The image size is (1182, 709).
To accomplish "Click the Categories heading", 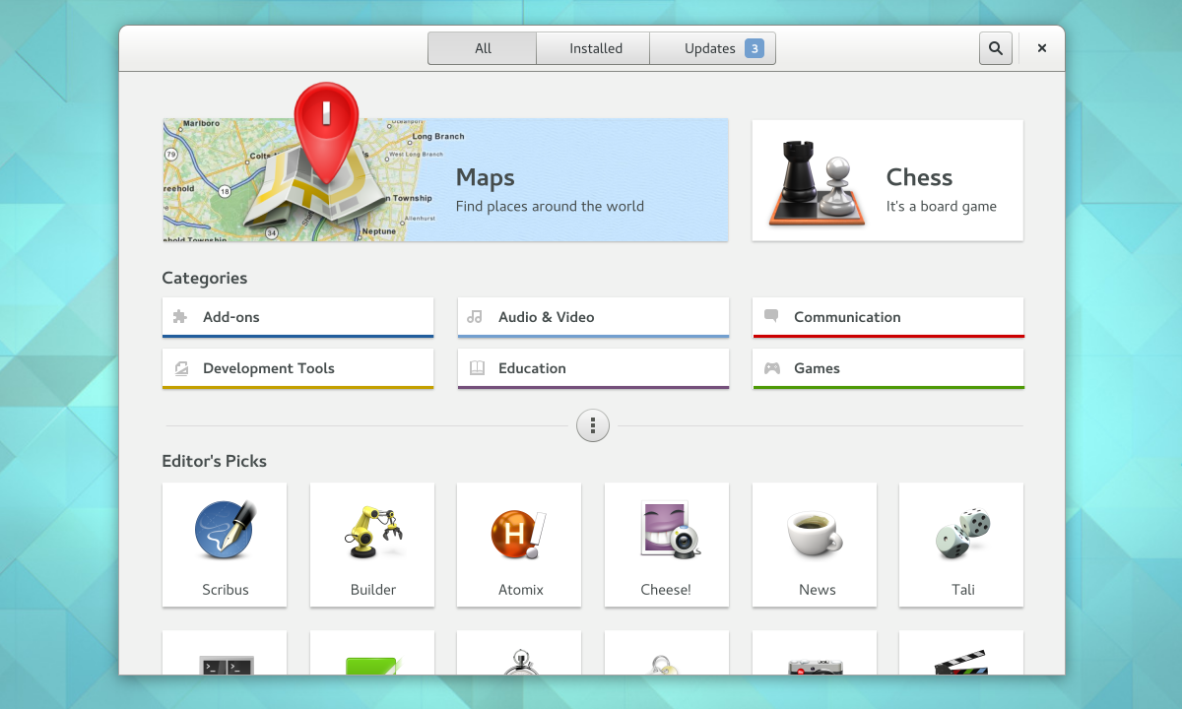I will click(x=205, y=278).
